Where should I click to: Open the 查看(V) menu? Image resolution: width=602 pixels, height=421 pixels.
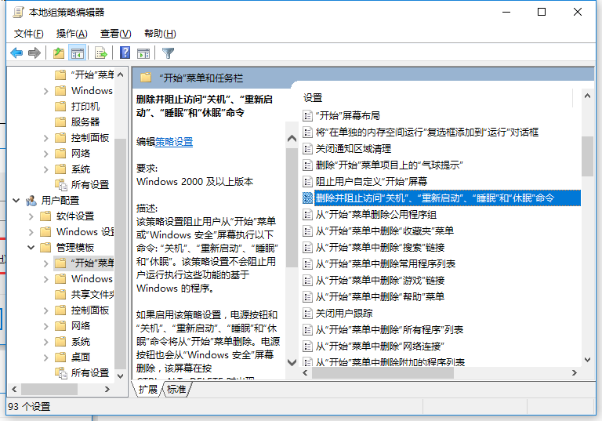click(x=115, y=34)
